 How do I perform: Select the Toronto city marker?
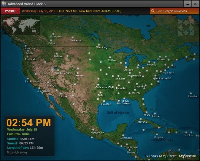click(x=149, y=62)
